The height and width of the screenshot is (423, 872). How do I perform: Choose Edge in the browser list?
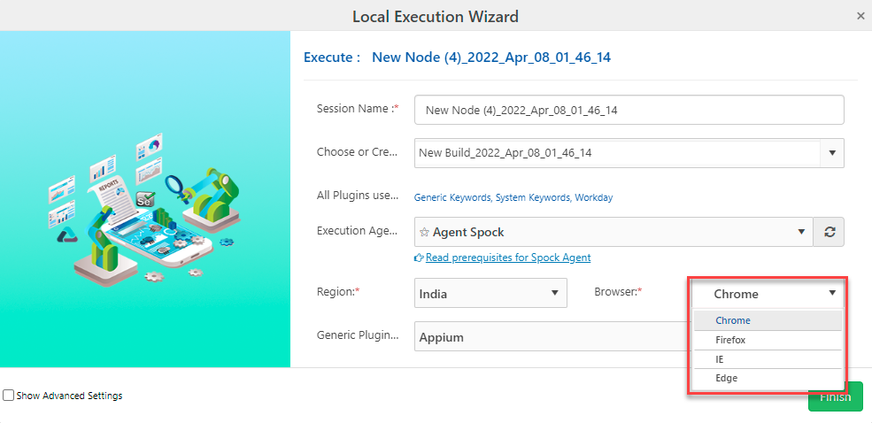click(768, 378)
